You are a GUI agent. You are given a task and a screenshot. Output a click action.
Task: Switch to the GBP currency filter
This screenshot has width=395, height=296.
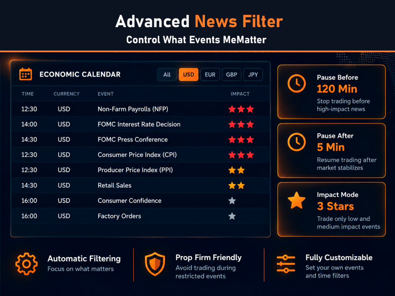232,74
